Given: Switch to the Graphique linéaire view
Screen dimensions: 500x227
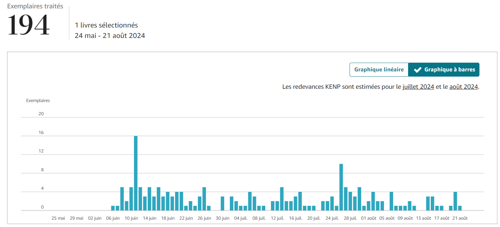Looking at the screenshot, I should pos(379,70).
